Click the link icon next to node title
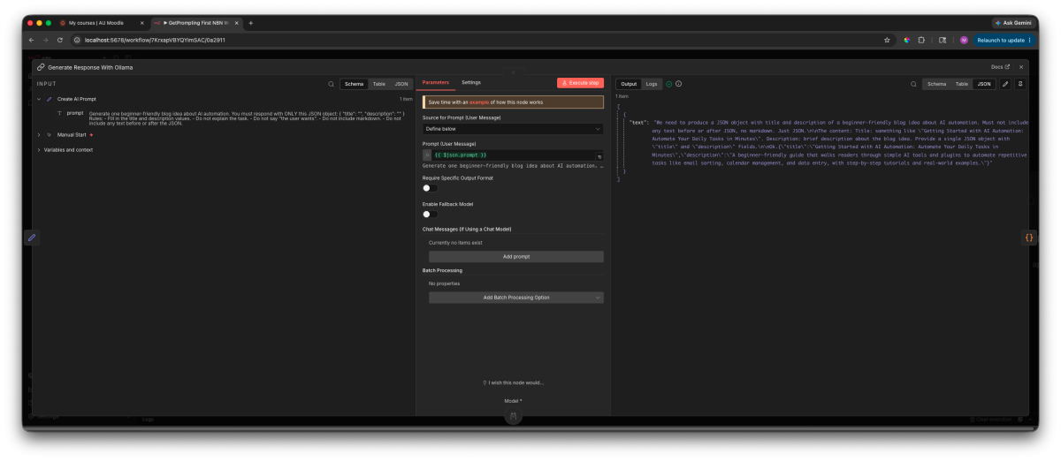The image size is (1061, 461). pos(41,67)
